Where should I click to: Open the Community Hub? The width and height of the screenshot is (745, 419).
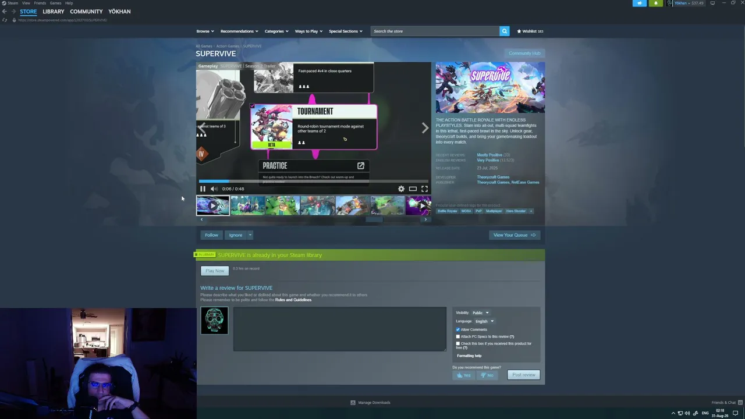(524, 54)
